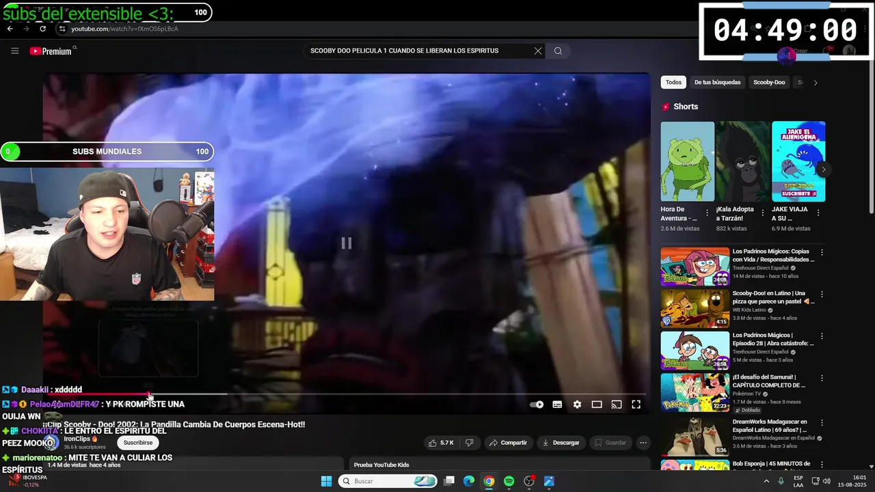Select the Todos filter chip

[x=674, y=83]
